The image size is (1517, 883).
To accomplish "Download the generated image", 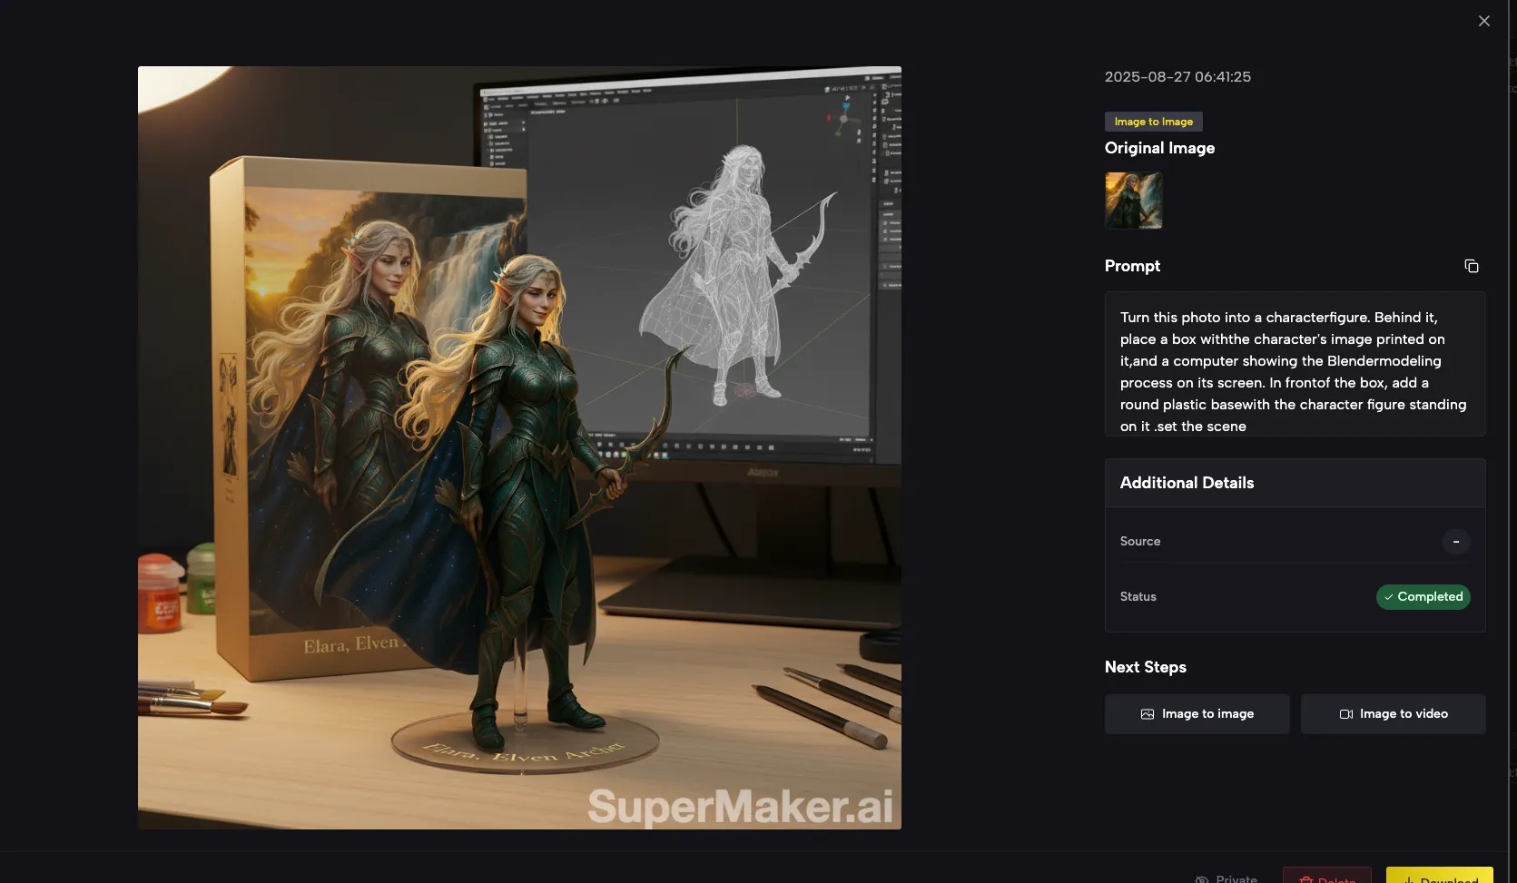I will point(1439,878).
